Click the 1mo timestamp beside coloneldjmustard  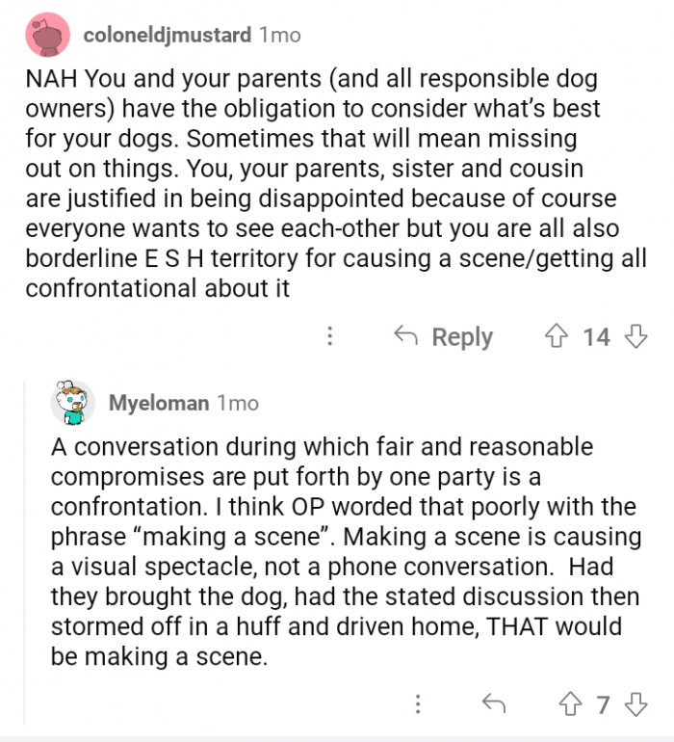[x=279, y=36]
